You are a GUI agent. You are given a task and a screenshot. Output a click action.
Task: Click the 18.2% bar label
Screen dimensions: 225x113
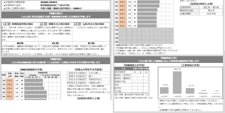pyautogui.click(x=165, y=85)
